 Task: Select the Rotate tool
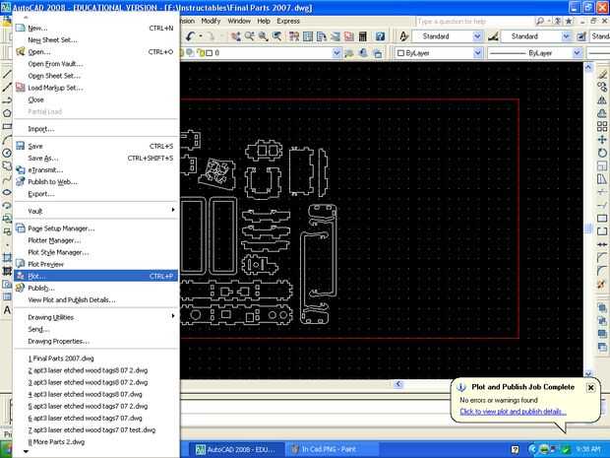602,153
